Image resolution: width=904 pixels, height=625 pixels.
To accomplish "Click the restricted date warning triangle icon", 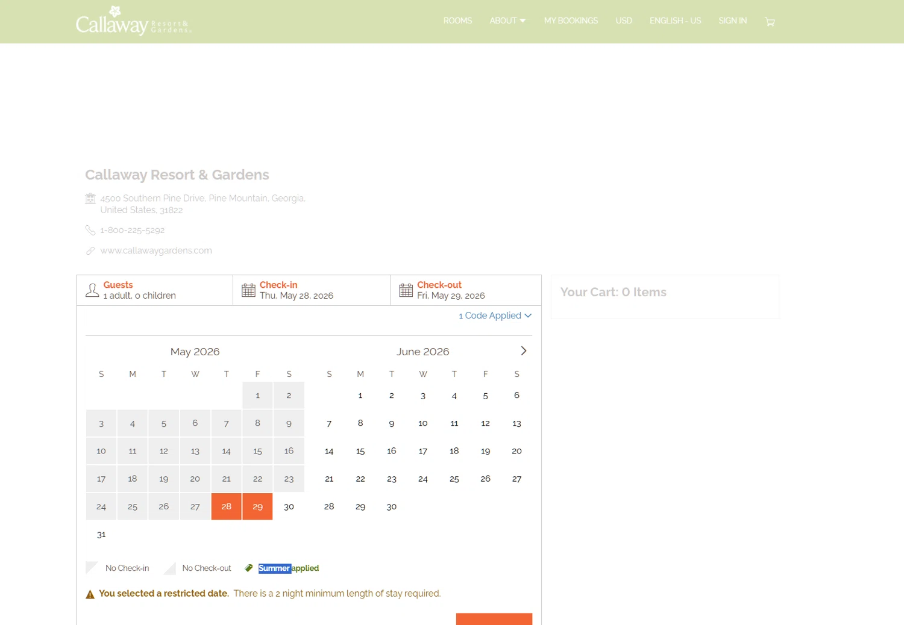I will click(x=90, y=594).
